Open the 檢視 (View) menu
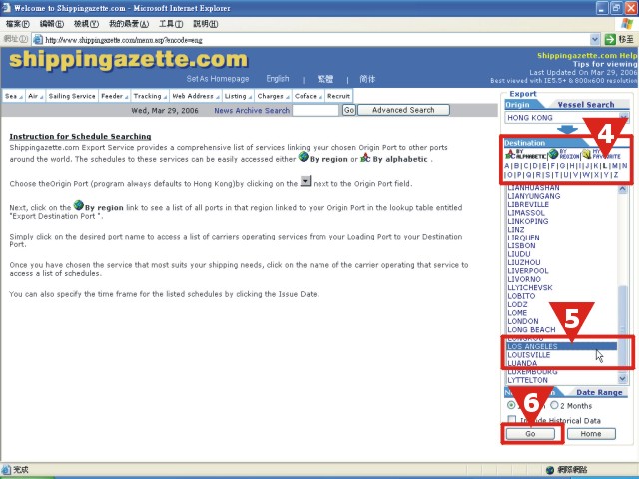 click(x=86, y=24)
